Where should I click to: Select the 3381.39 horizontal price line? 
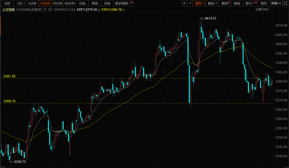point(137,78)
